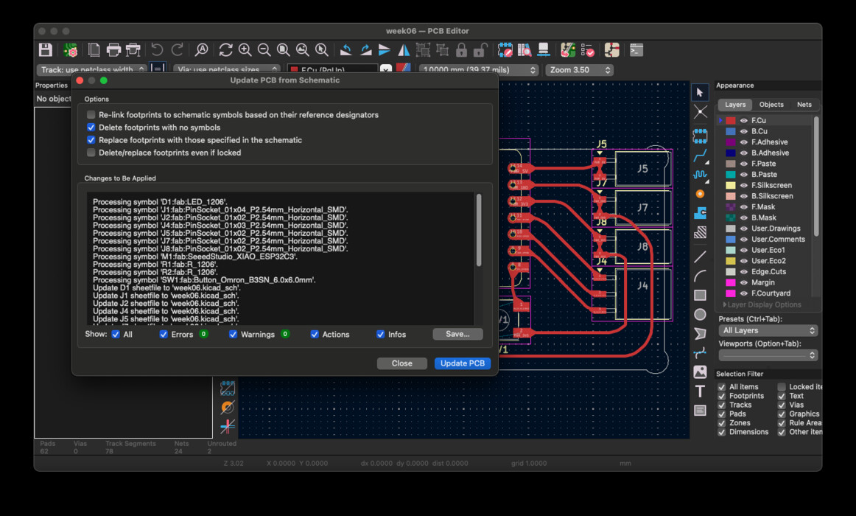Hide the B.Cu layer via eye icon
The image size is (856, 516).
pyautogui.click(x=743, y=131)
